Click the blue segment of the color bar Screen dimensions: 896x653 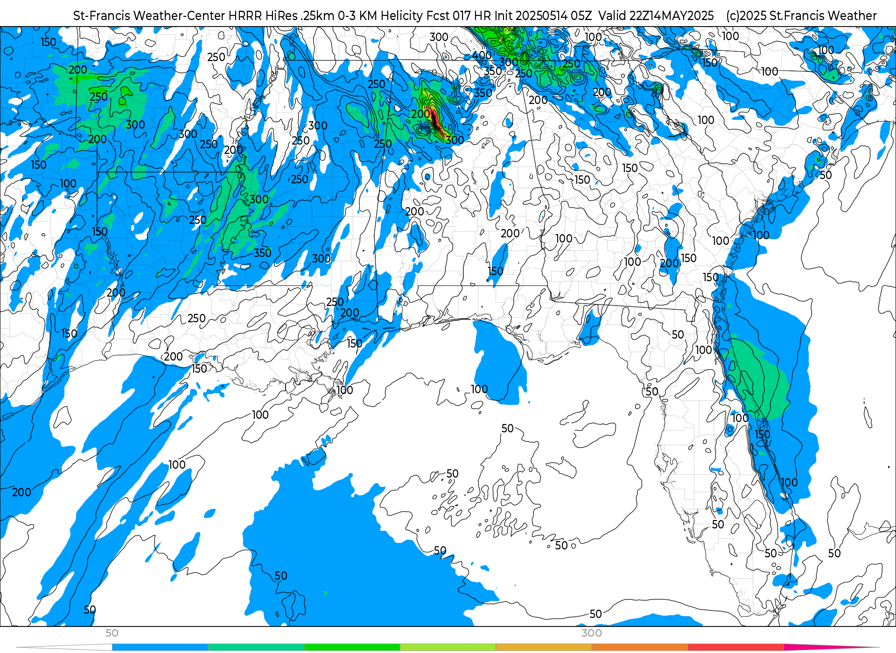click(x=160, y=647)
